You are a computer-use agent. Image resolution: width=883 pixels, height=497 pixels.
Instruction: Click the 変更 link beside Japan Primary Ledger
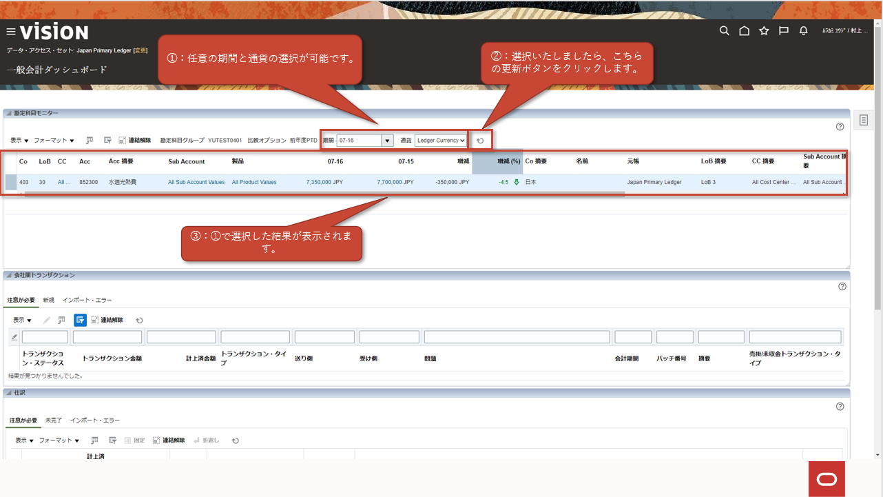pyautogui.click(x=140, y=50)
